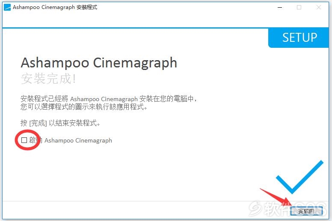This screenshot has width=332, height=221.
Task: Click the title bar text Ashampoo Cinemagraph 安裝程式
Action: pyautogui.click(x=55, y=7)
